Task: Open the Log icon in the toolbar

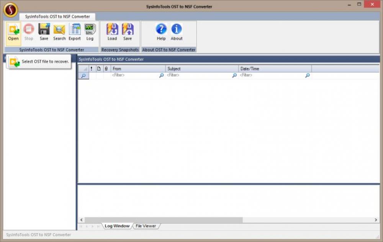Action: [90, 32]
